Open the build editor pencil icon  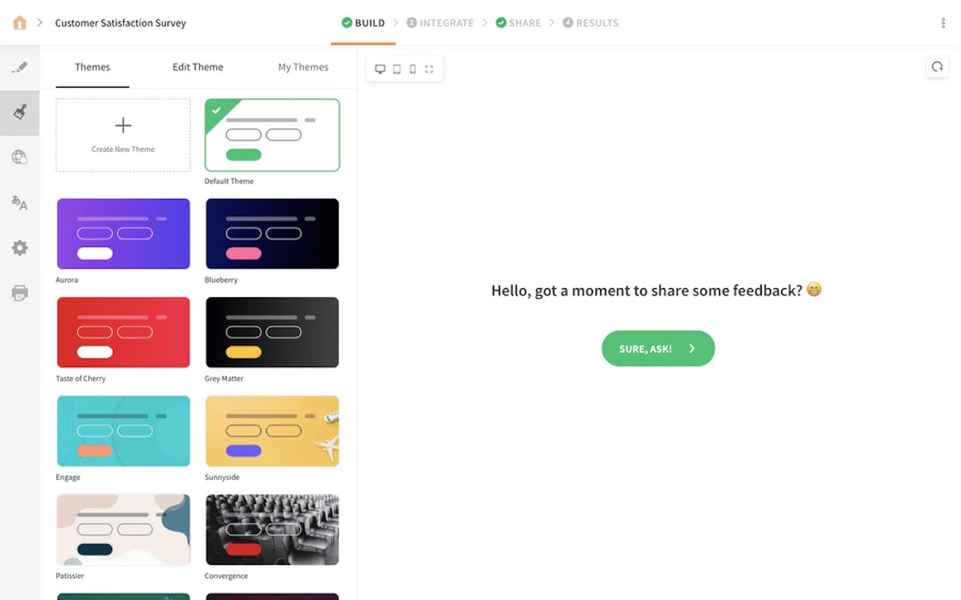pos(19,67)
